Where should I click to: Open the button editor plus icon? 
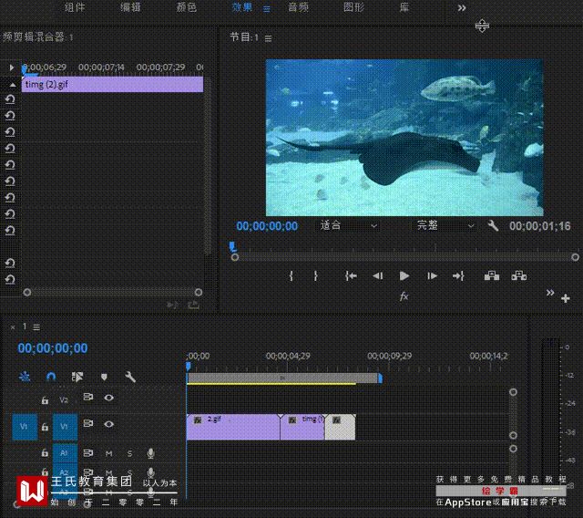[566, 298]
